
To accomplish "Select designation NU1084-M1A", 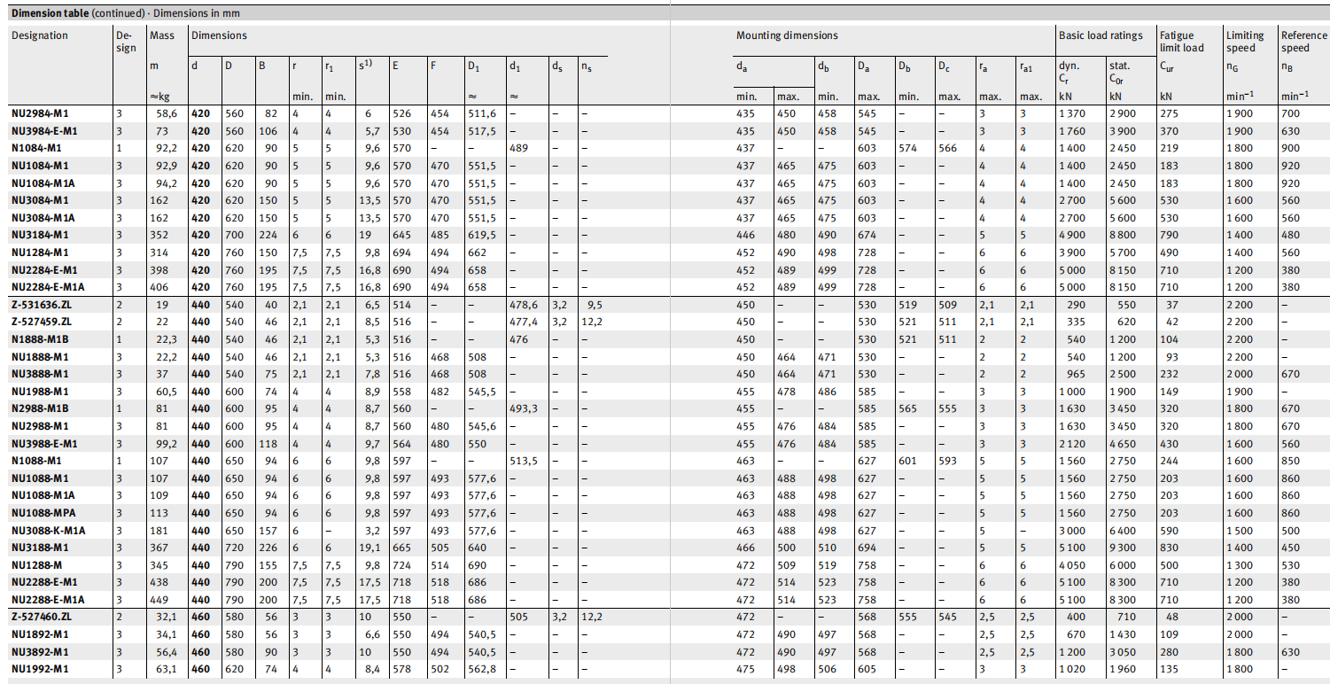I will click(43, 183).
